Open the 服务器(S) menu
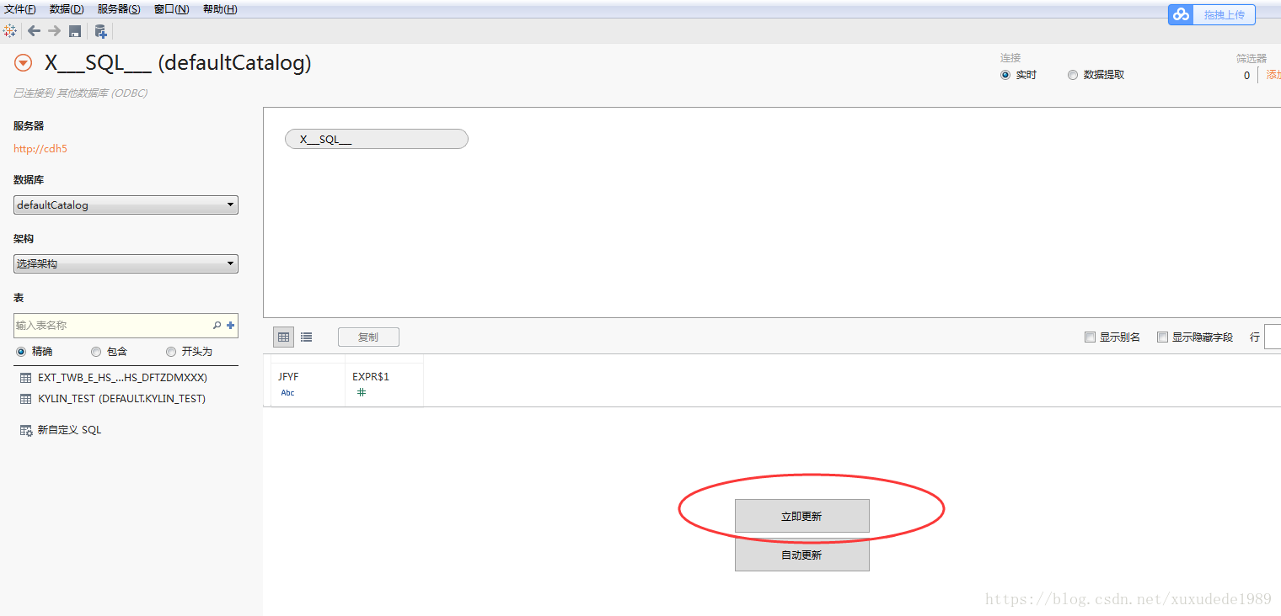Viewport: 1281px width, 616px height. click(x=119, y=9)
